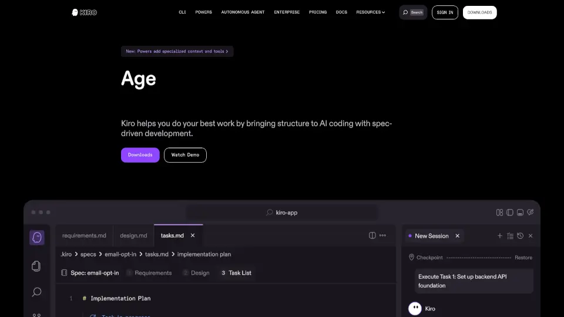564x317 pixels.
Task: Toggle the bottom panel layout icon
Action: coord(520,213)
